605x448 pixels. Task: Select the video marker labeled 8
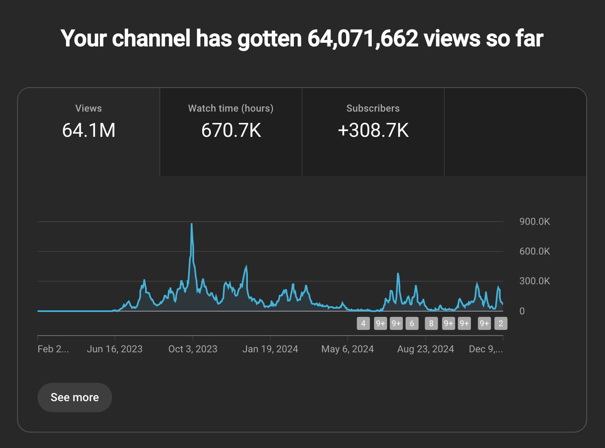[431, 323]
